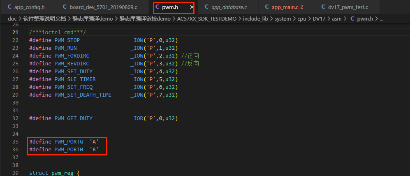Click the //正向 comment
Image resolution: width=410 pixels, height=176 pixels.
pos(190,56)
